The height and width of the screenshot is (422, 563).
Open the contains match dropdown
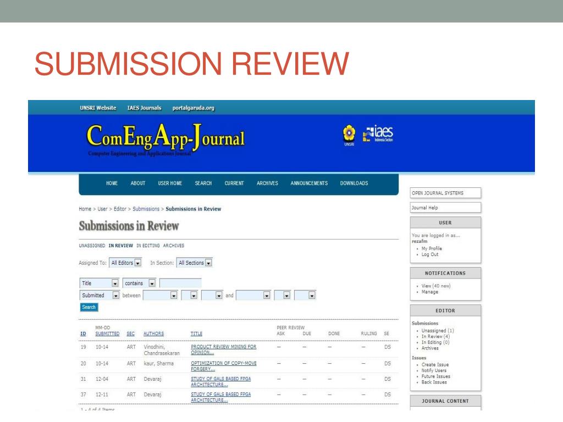tap(139, 283)
